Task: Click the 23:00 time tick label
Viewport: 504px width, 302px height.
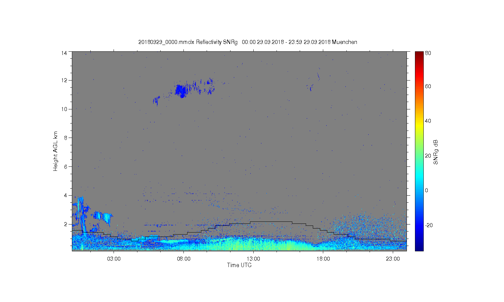Action: 393,259
